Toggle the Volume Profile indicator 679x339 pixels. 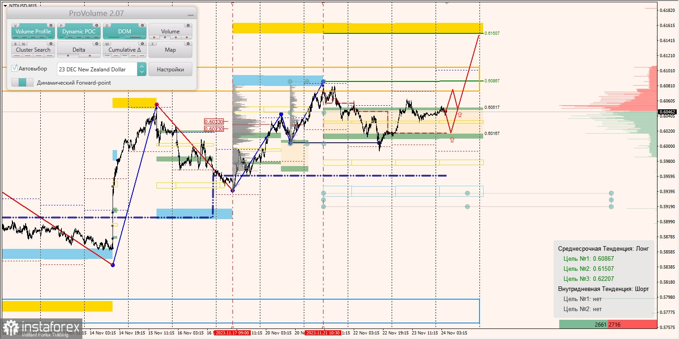point(33,32)
